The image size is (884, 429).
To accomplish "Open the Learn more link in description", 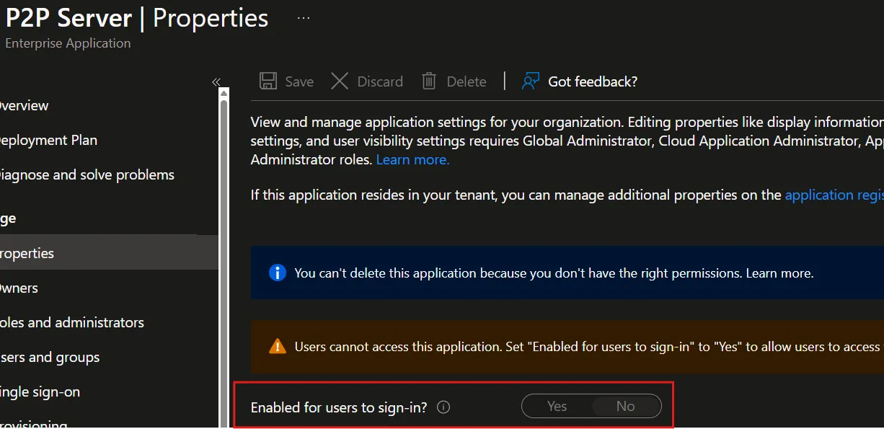I will pos(412,159).
